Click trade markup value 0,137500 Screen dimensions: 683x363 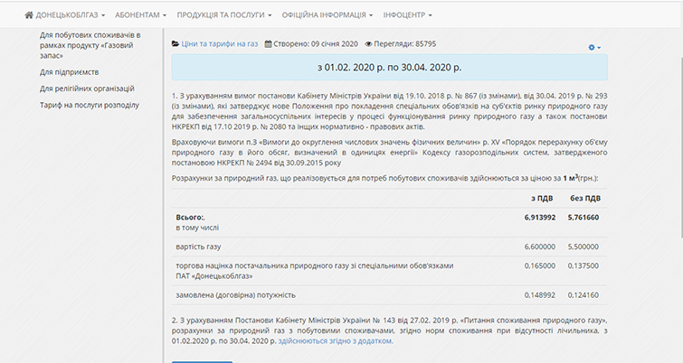(583, 265)
